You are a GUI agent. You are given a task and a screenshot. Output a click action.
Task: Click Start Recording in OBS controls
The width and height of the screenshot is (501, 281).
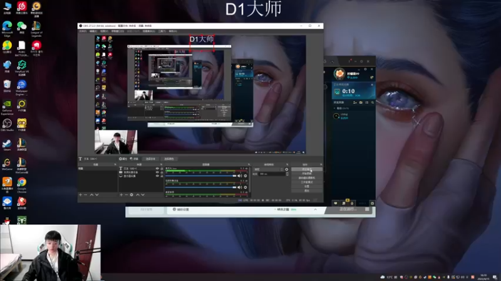(307, 174)
